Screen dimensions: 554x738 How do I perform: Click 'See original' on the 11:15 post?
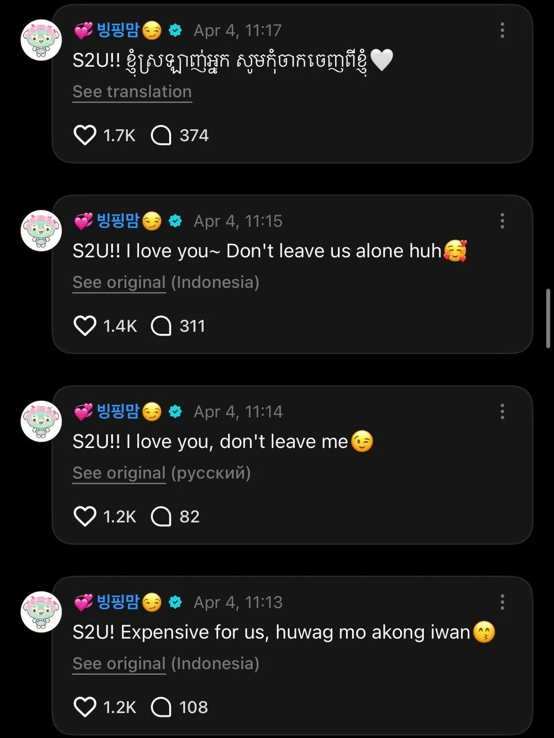[119, 283]
